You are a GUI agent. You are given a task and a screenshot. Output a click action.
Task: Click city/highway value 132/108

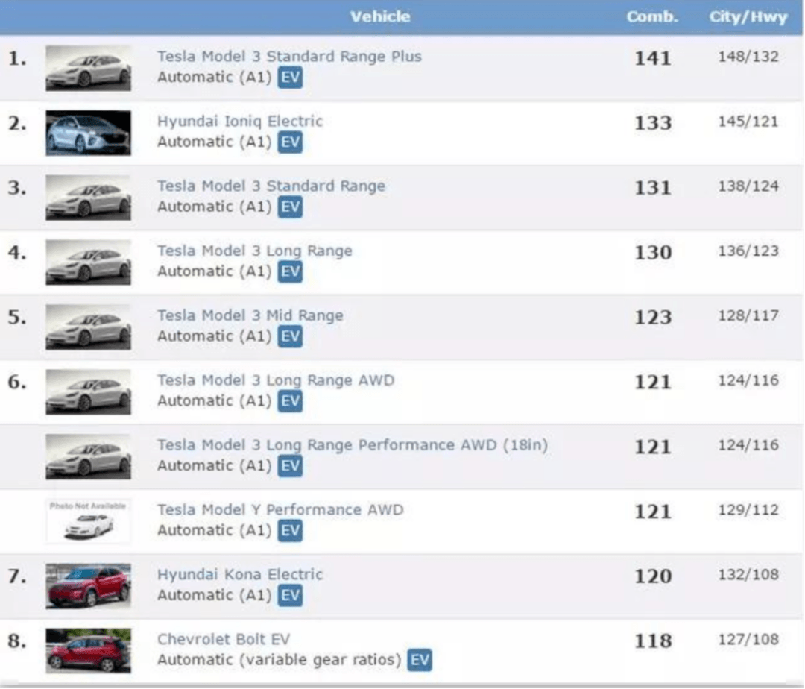coord(748,574)
